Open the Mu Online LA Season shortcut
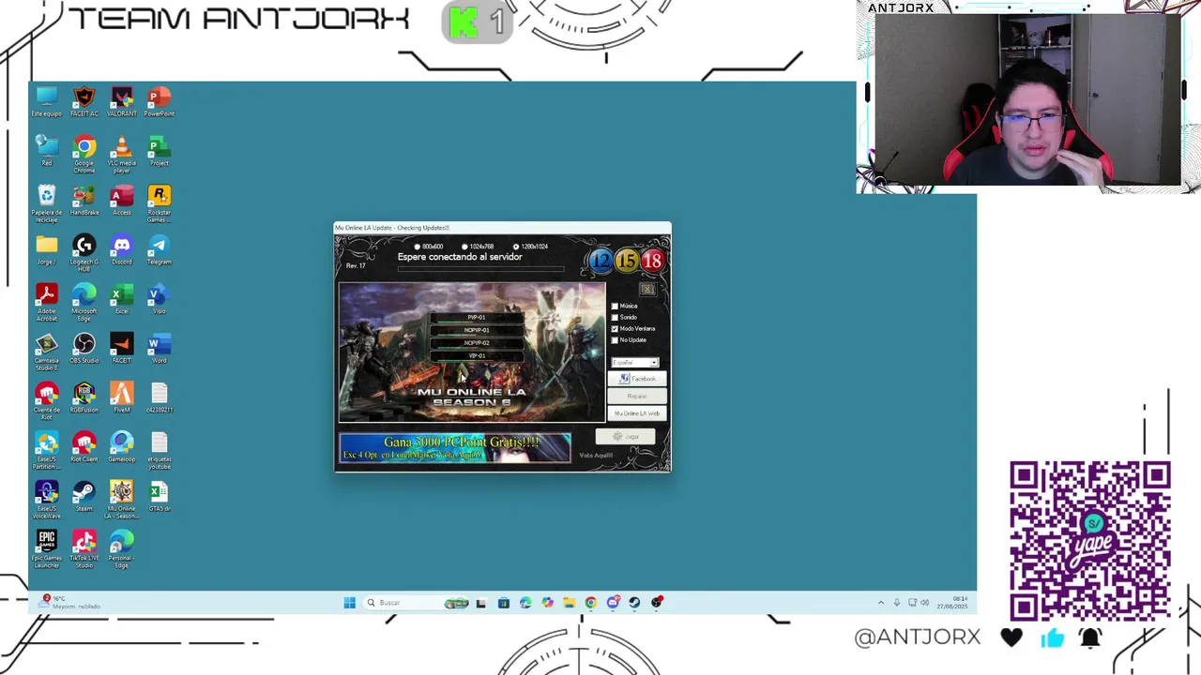Image resolution: width=1201 pixels, height=675 pixels. tap(122, 501)
